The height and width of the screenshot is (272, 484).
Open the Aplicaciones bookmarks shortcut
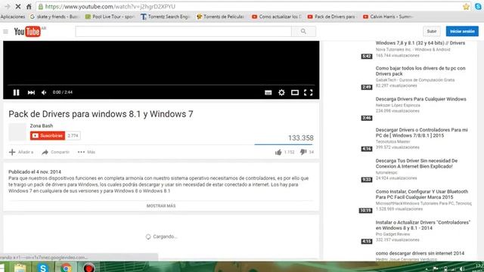click(13, 17)
